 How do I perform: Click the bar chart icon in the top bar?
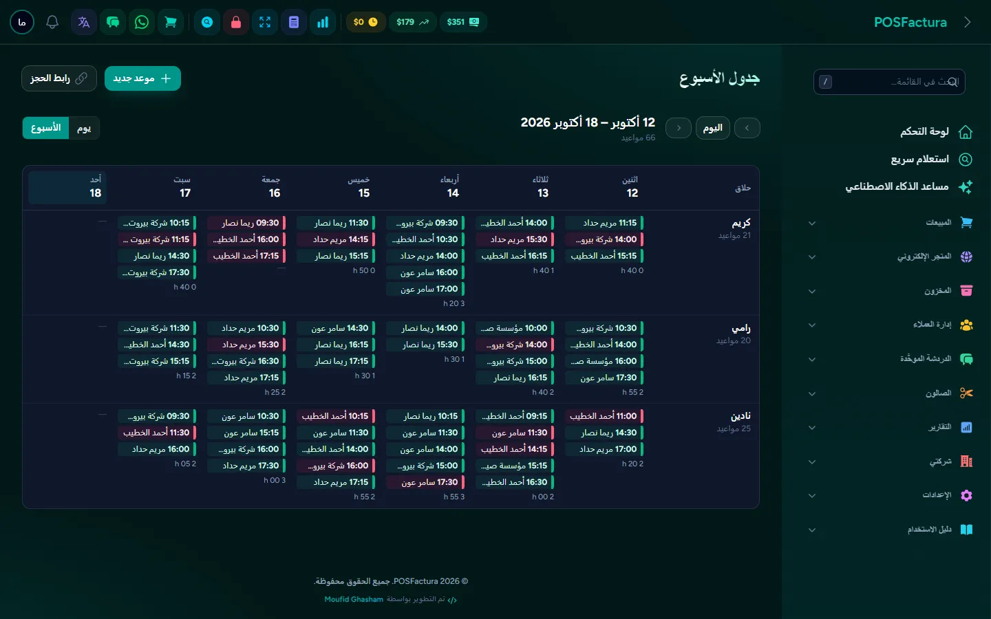(x=323, y=22)
